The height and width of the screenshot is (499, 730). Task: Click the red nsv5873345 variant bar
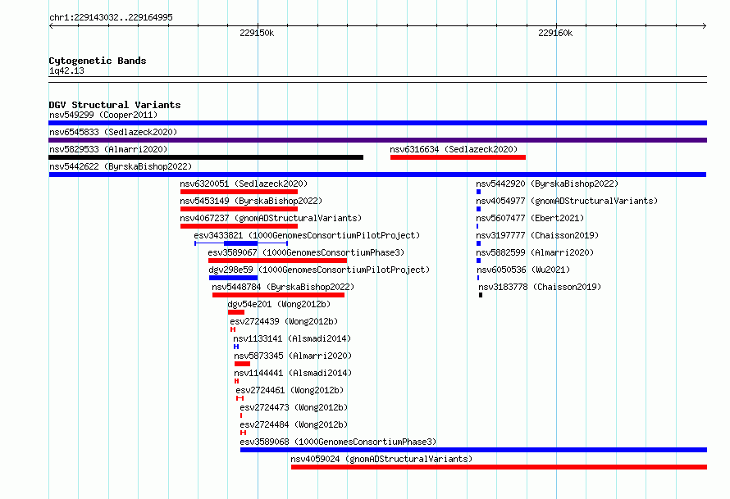click(x=242, y=364)
